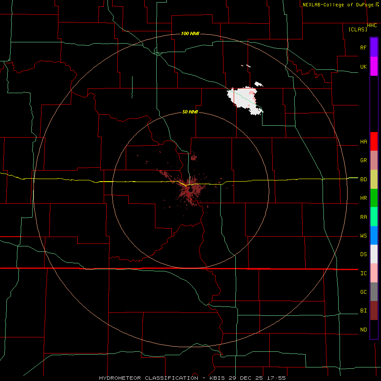
Task: Click the 'GC' legend label
Action: click(x=363, y=292)
